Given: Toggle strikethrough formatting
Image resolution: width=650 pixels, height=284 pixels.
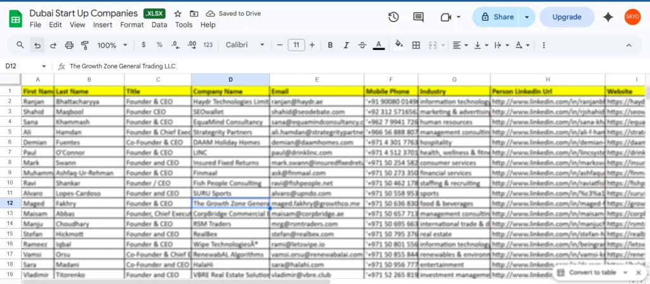Looking at the screenshot, I should click(362, 45).
